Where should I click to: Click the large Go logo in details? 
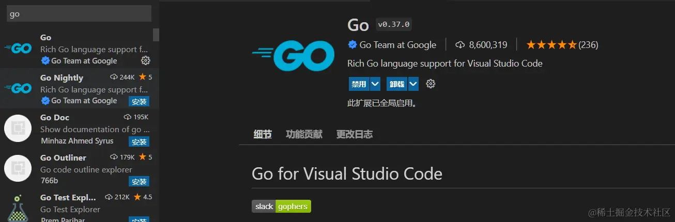[x=293, y=55]
